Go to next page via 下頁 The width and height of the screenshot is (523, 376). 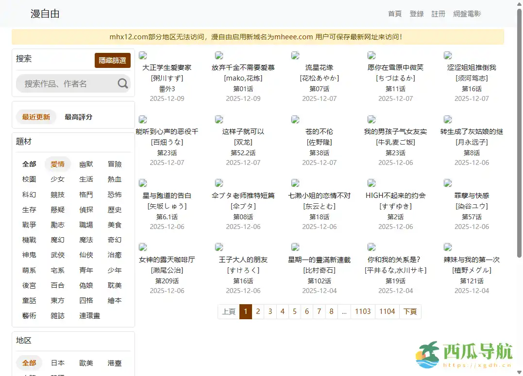[x=410, y=311]
